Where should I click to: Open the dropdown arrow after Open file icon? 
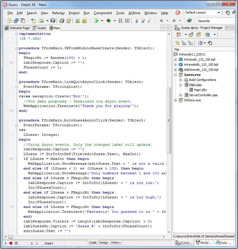click(x=47, y=21)
